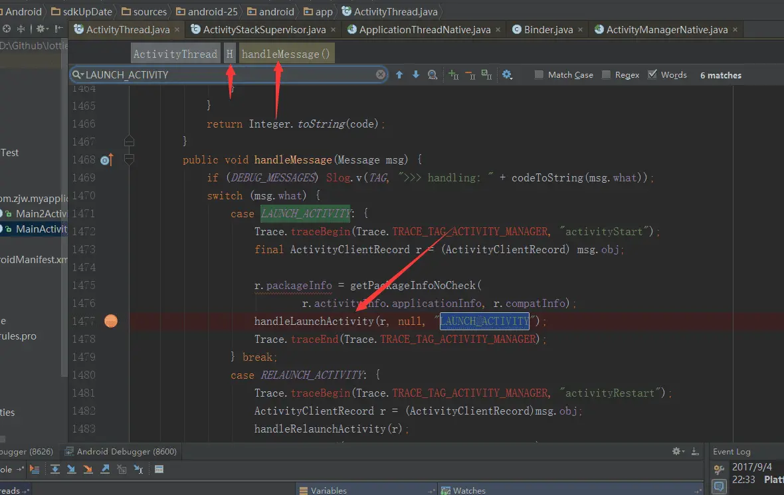
Task: Close the ActivityThread.java tab
Action: click(x=177, y=30)
